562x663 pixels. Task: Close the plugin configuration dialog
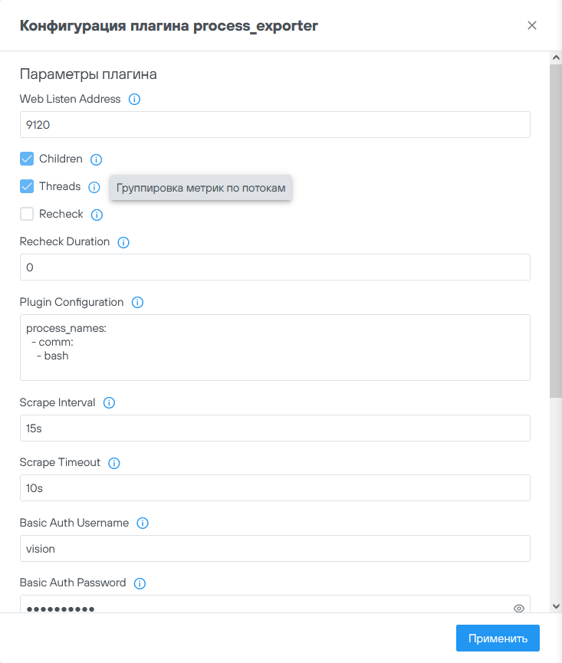tap(532, 25)
